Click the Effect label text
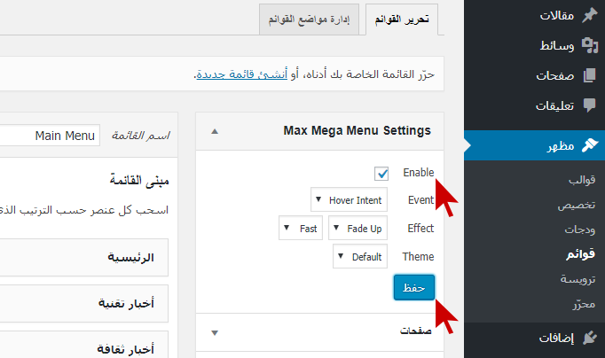The height and width of the screenshot is (358, 605). pos(420,228)
